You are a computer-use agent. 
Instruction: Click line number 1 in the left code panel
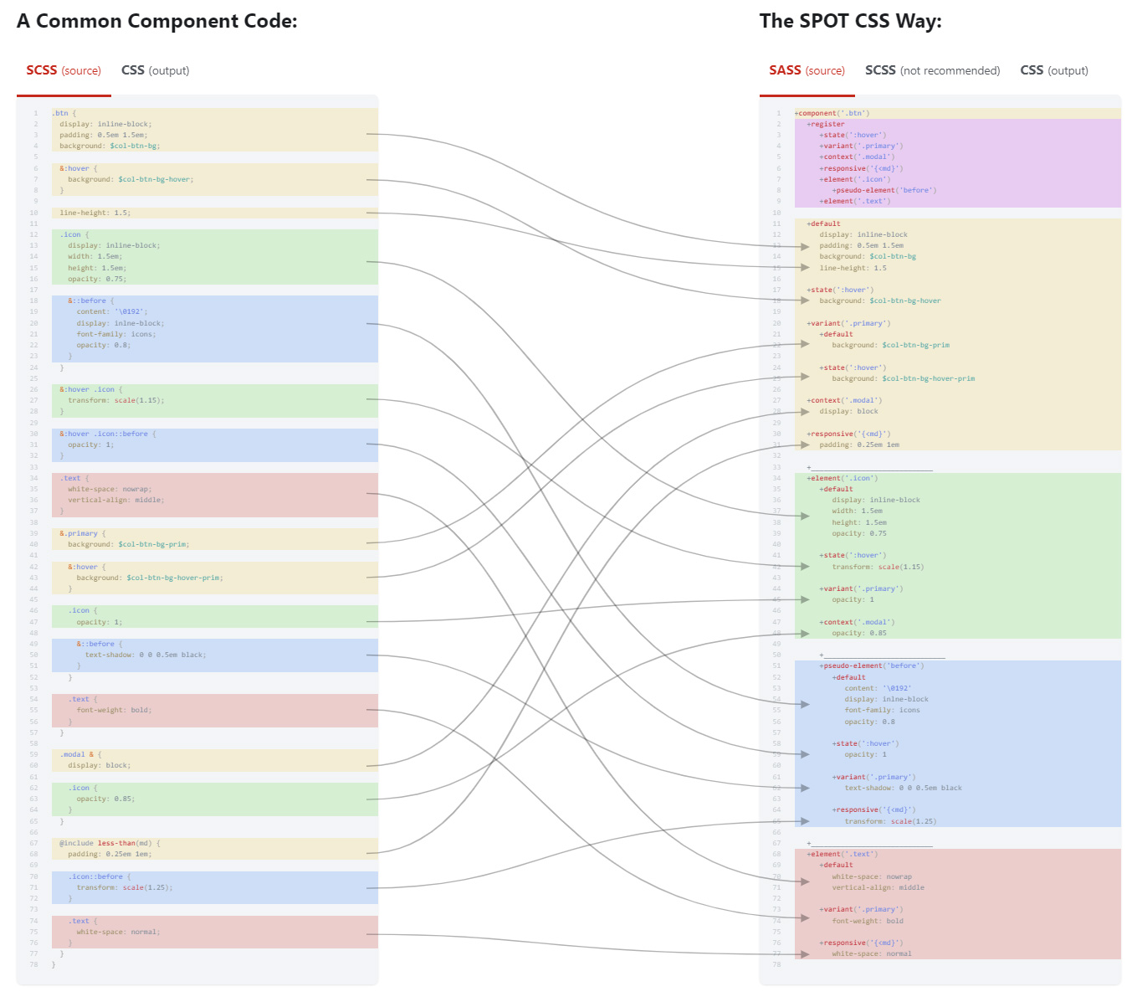point(35,112)
